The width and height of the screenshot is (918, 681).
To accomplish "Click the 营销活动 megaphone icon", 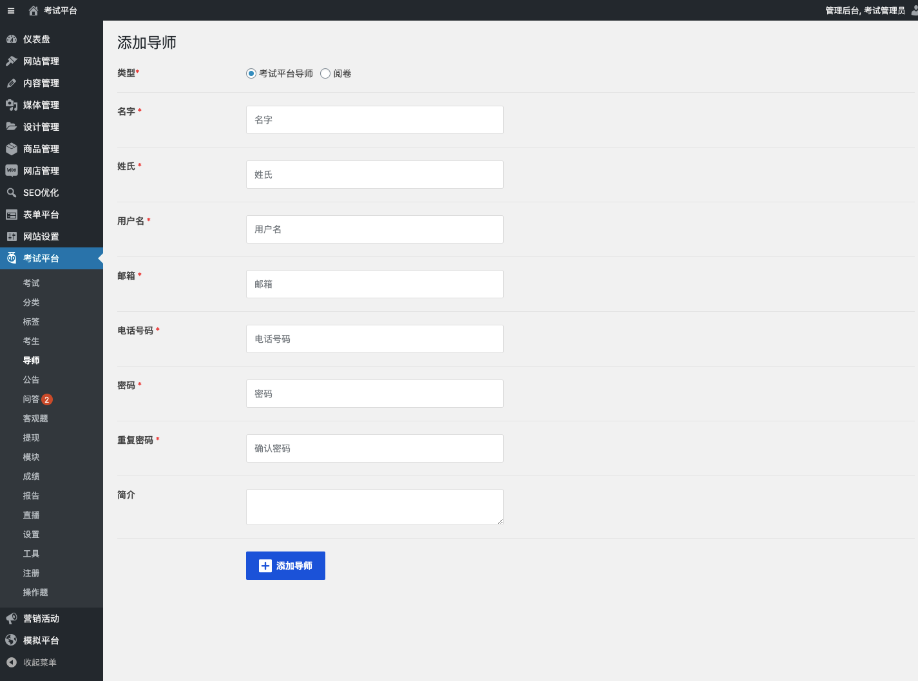I will coord(12,619).
